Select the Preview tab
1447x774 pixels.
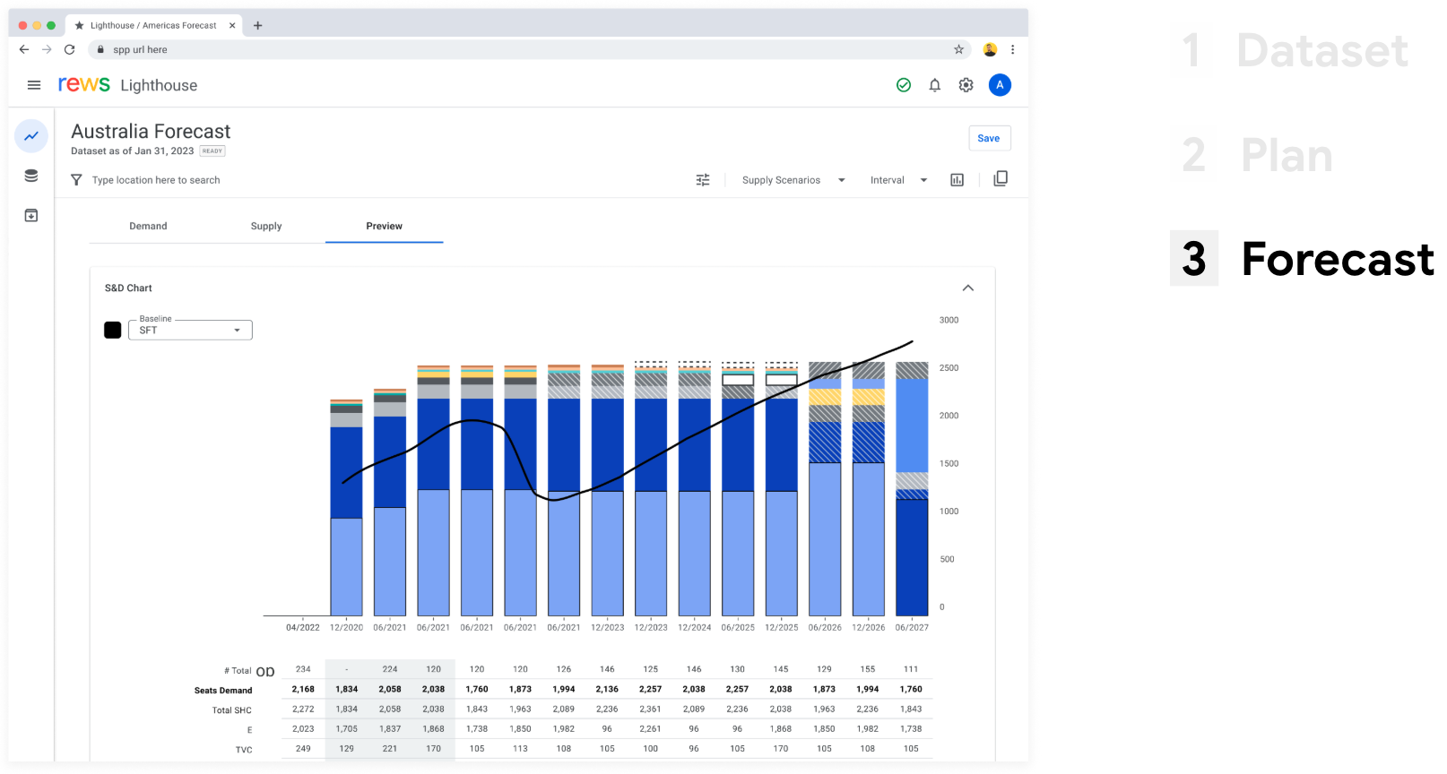point(384,226)
